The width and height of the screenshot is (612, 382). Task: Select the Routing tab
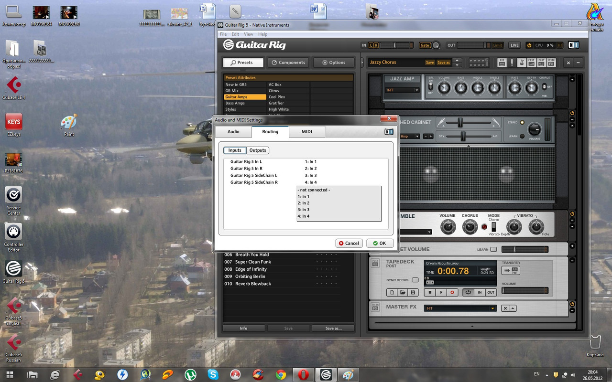pos(270,132)
